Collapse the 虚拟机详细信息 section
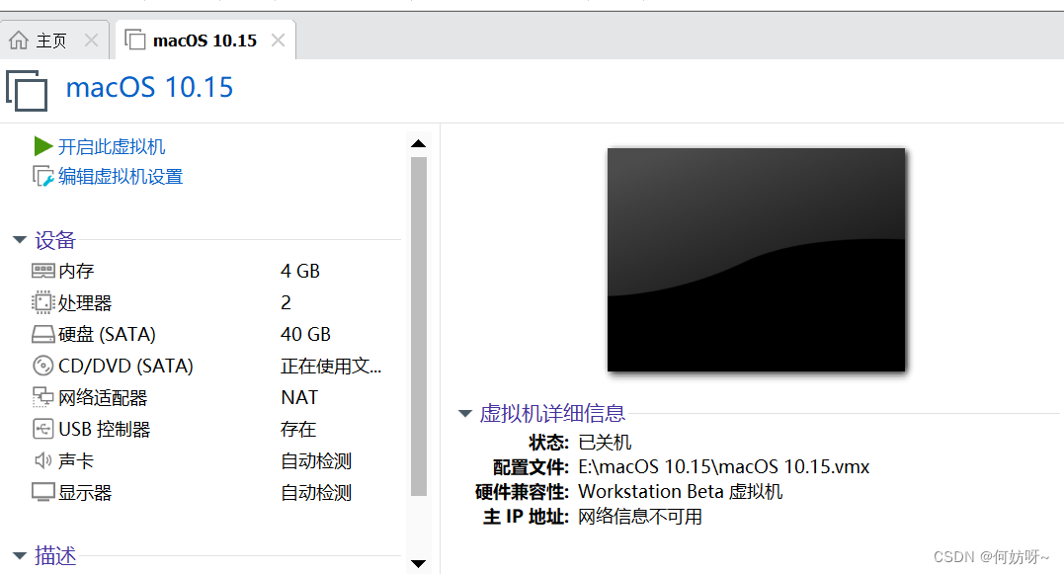1064x574 pixels. (x=465, y=413)
